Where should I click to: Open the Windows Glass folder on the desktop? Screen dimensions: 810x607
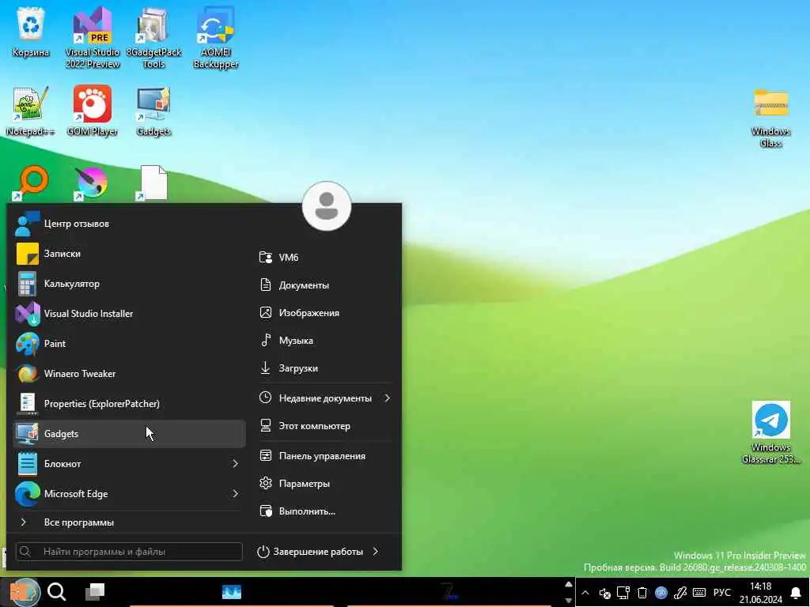tap(770, 118)
